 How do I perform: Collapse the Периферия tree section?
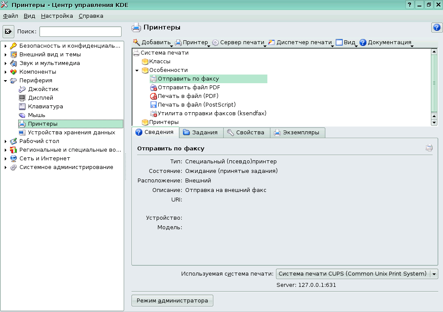pyautogui.click(x=6, y=81)
